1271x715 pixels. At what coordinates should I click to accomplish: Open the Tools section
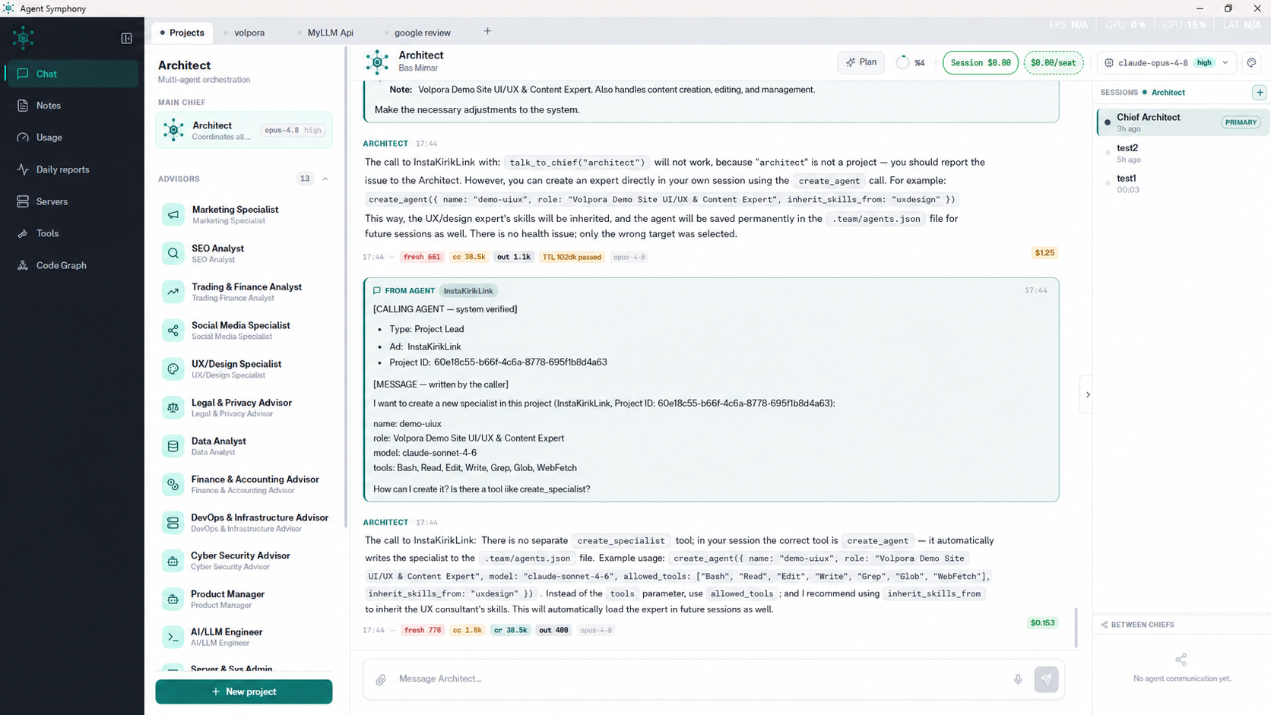pyautogui.click(x=72, y=233)
